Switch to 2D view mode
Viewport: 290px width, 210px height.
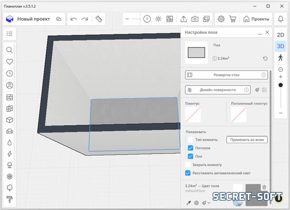tap(281, 35)
